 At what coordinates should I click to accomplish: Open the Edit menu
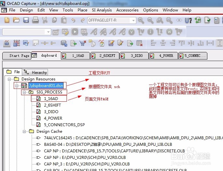[41, 10]
